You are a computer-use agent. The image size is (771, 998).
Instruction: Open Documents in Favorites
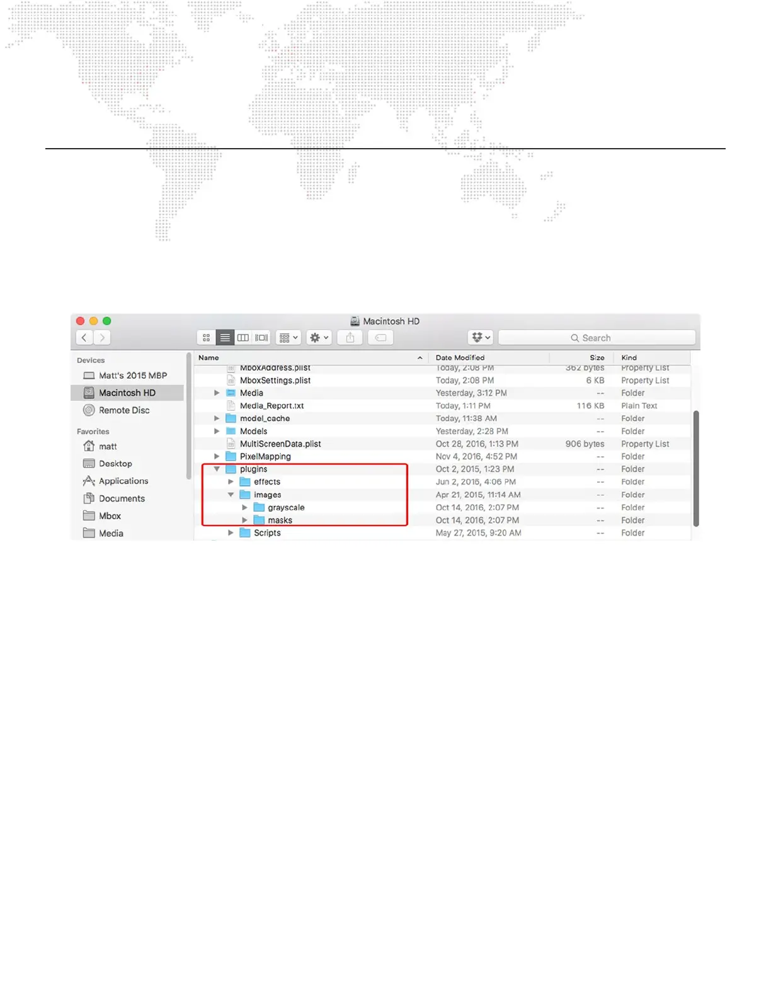pos(127,498)
